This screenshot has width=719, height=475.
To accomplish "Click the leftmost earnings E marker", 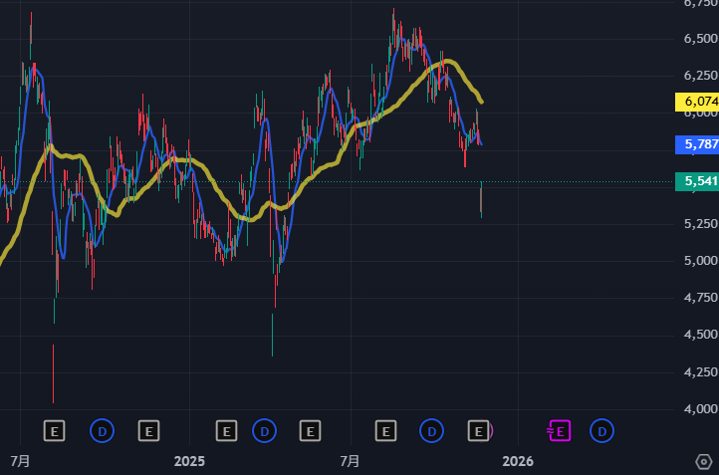I will pyautogui.click(x=55, y=430).
